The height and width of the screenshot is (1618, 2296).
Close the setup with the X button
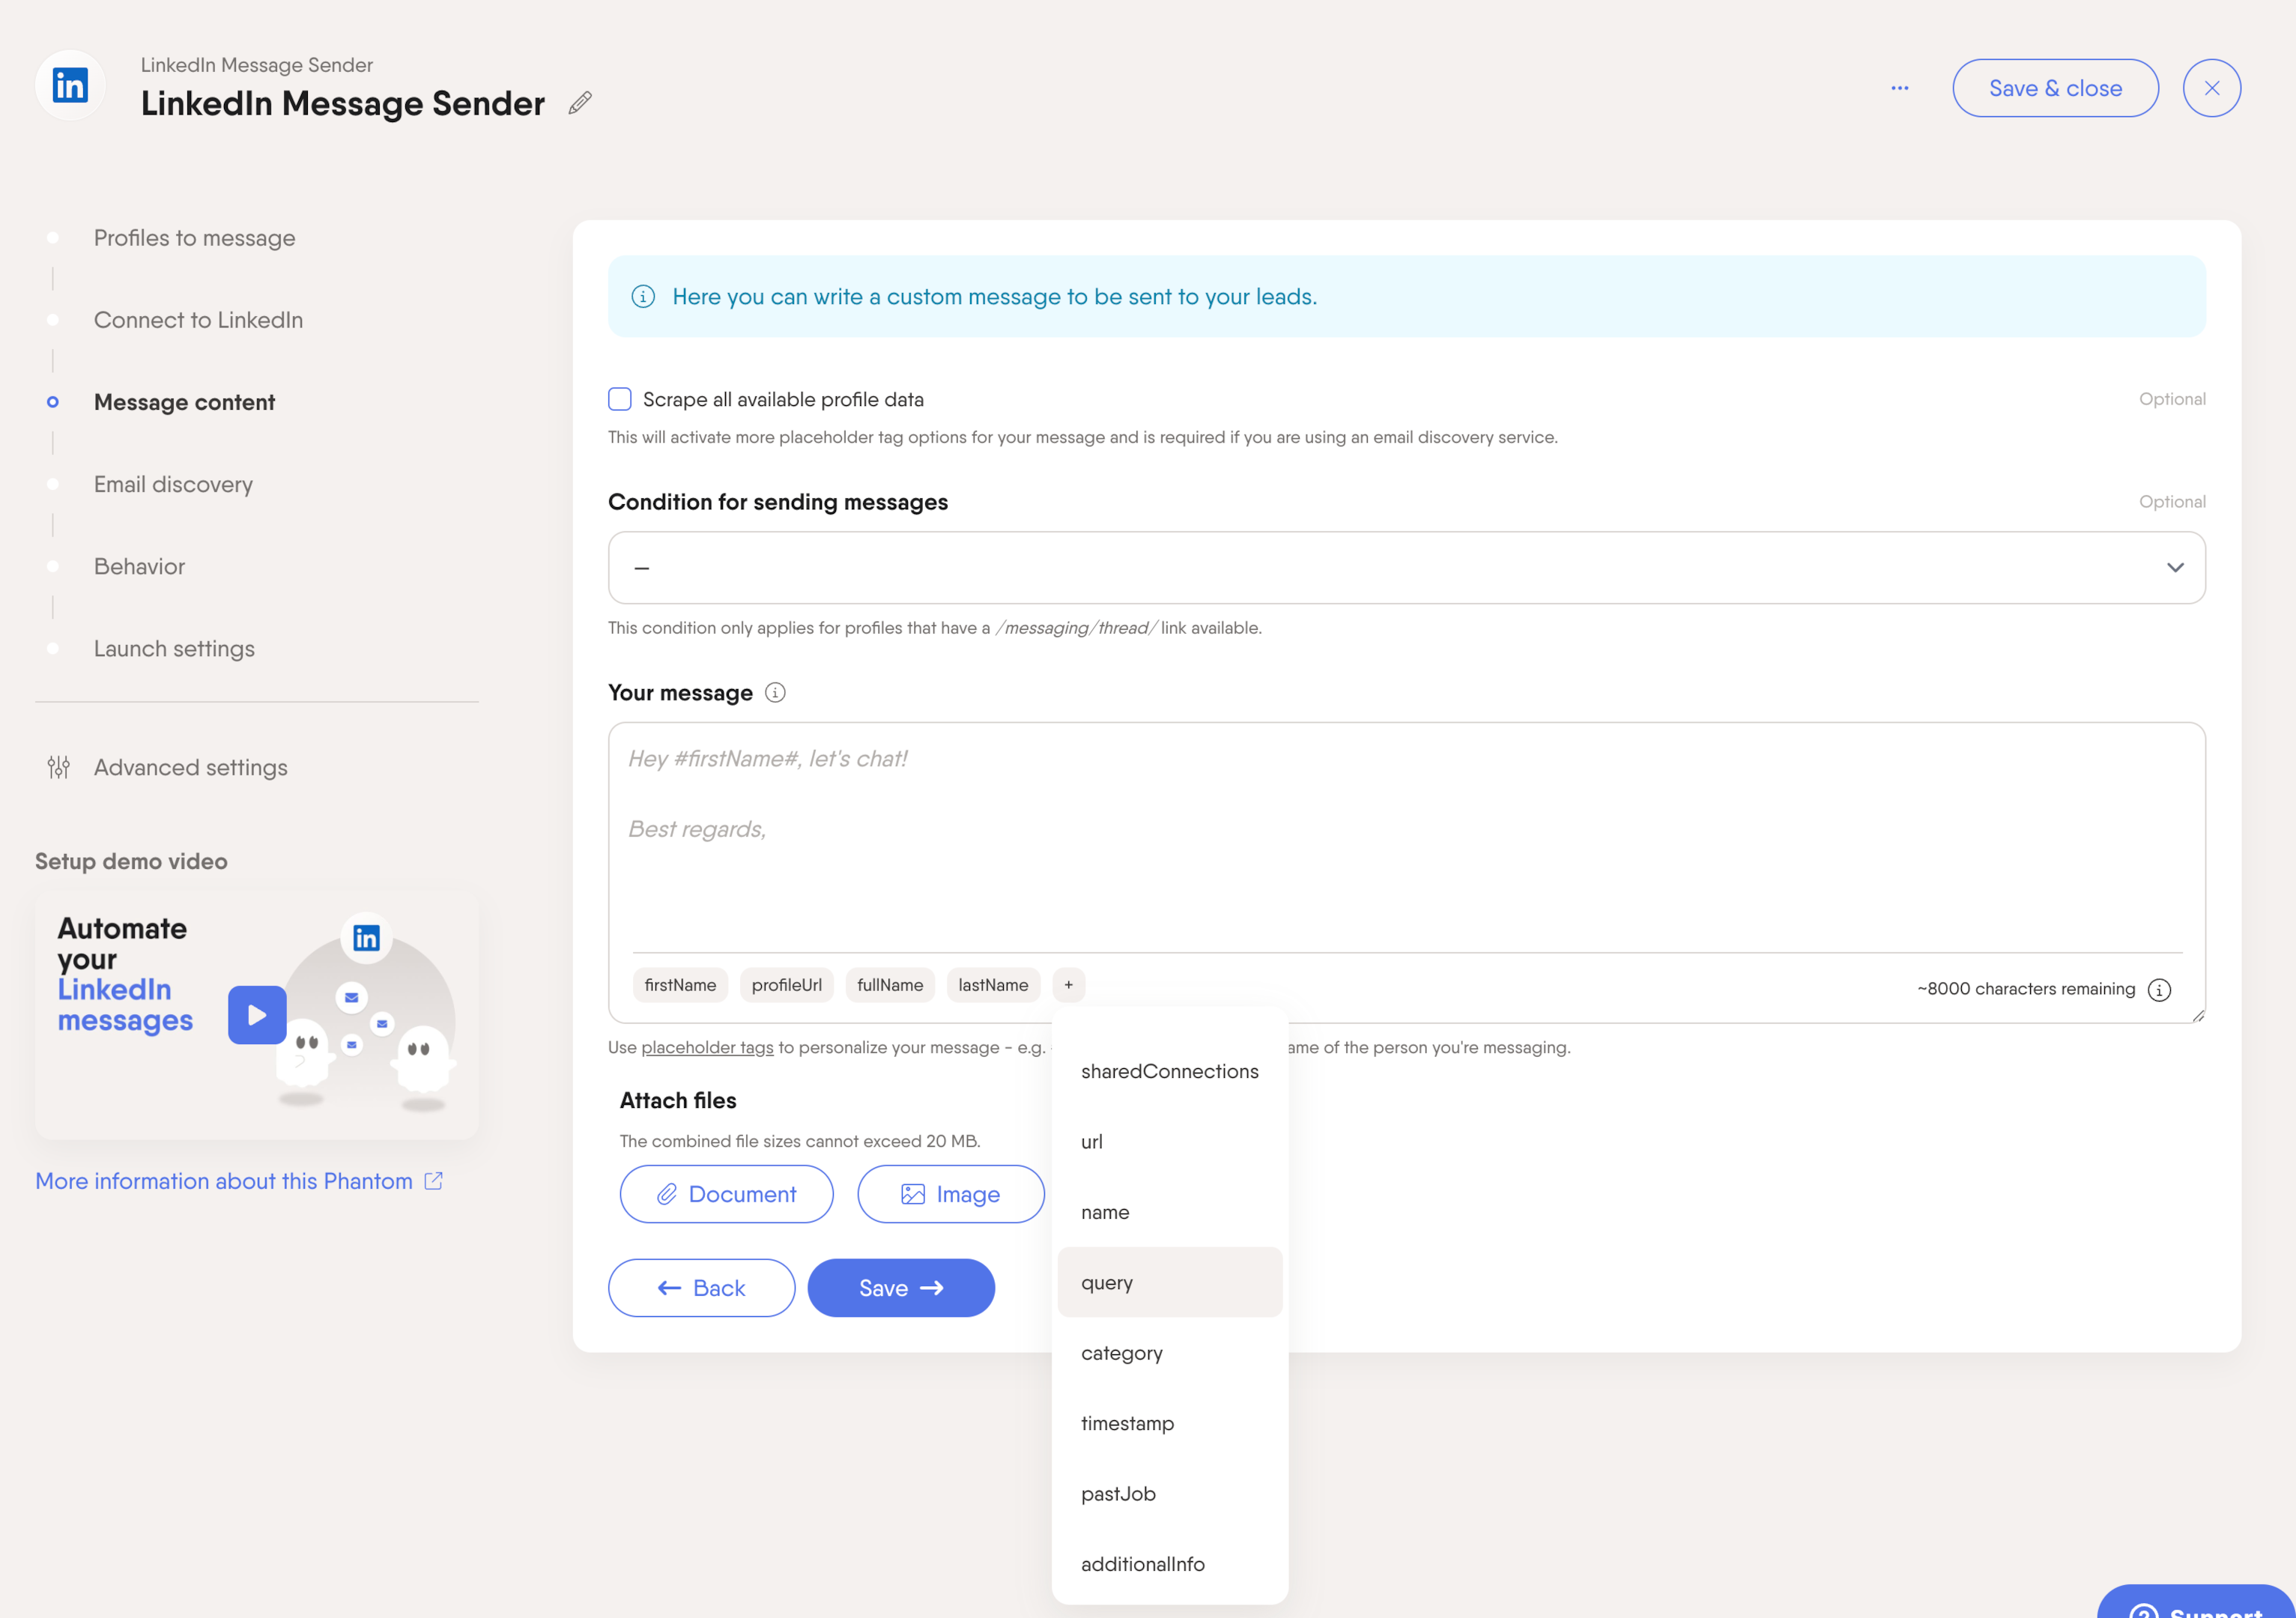pos(2211,88)
